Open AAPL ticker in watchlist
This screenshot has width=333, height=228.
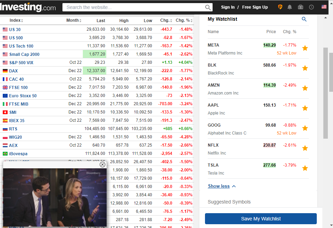pos(213,105)
